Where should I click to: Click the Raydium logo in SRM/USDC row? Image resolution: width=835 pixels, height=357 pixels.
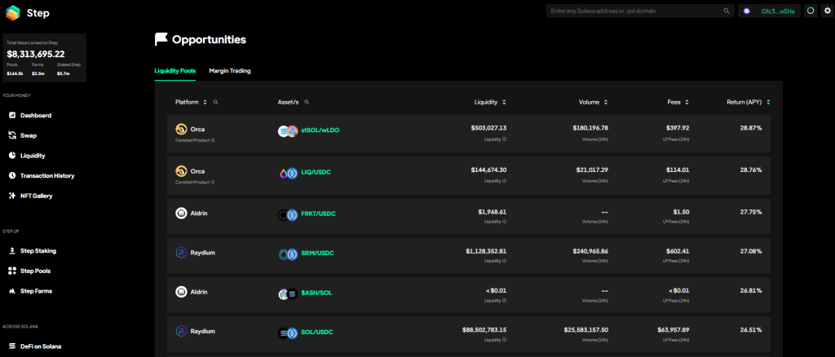point(181,253)
